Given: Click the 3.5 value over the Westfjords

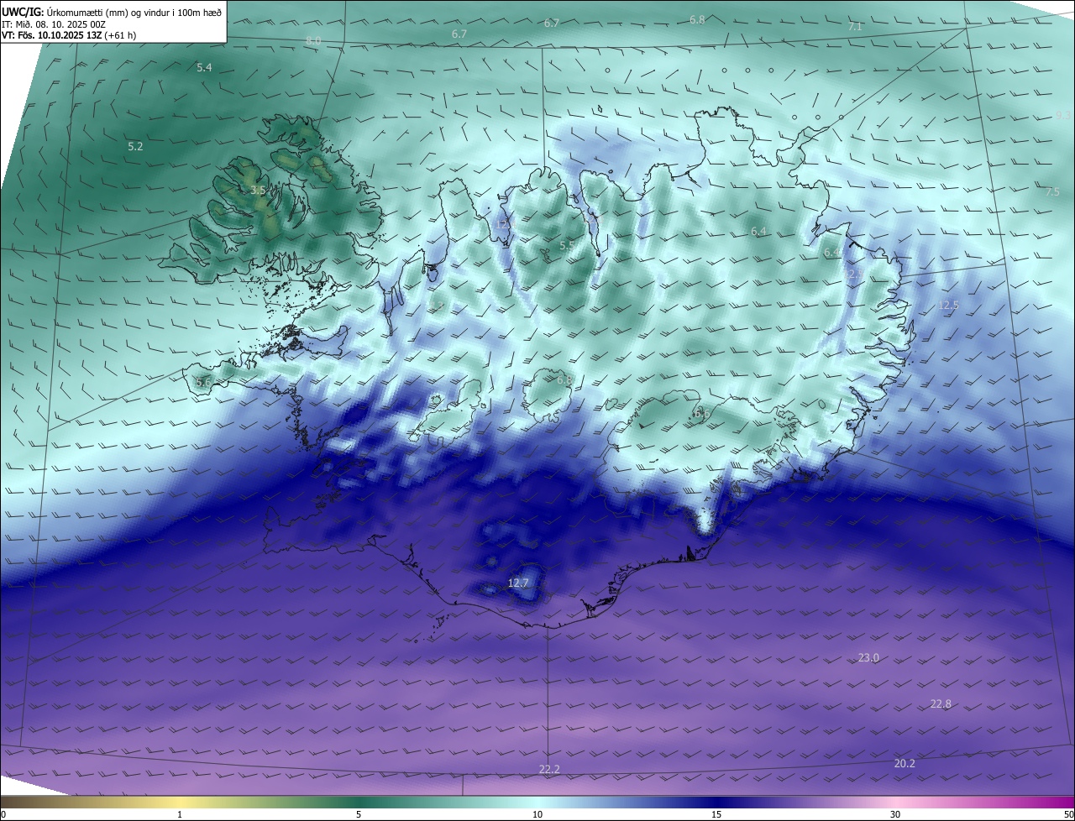Looking at the screenshot, I should [258, 191].
